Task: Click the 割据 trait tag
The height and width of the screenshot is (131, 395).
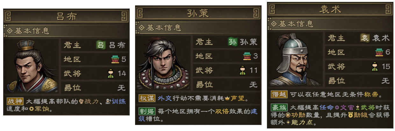Action: (147, 112)
